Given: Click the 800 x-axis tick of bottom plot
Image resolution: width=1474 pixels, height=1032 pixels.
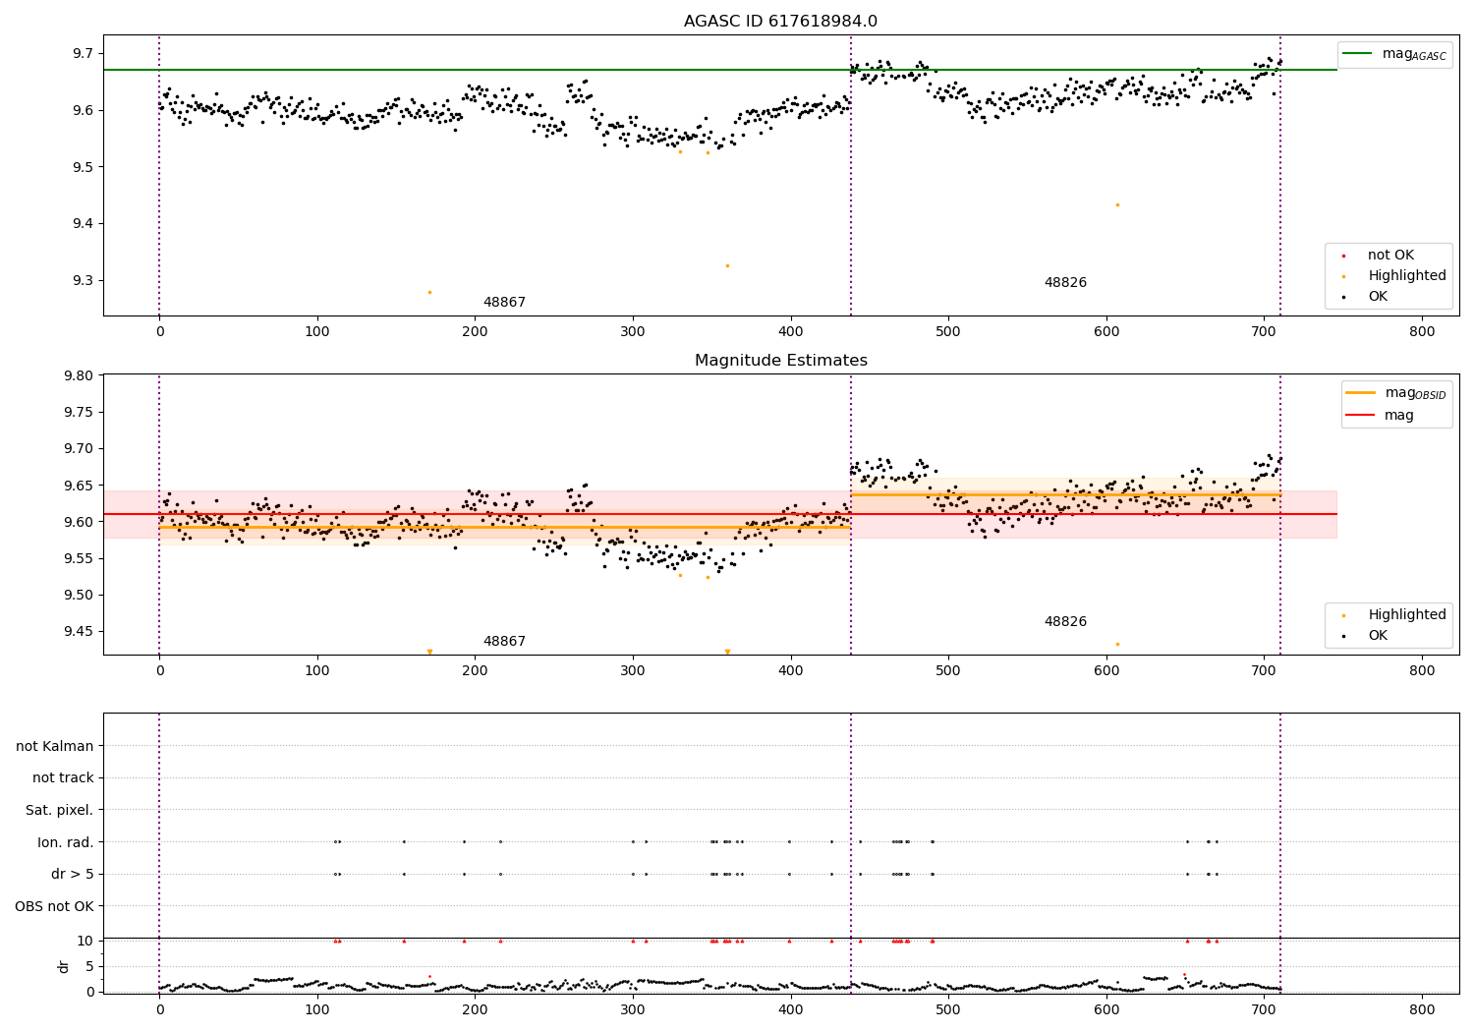Looking at the screenshot, I should (x=1422, y=1009).
